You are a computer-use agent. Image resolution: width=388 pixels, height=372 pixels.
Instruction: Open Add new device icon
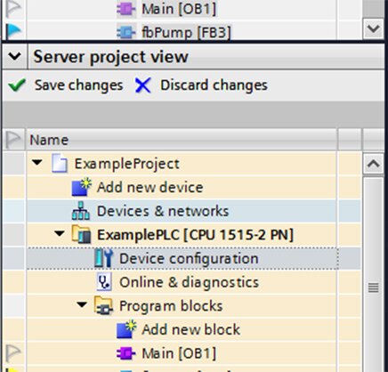coord(81,187)
